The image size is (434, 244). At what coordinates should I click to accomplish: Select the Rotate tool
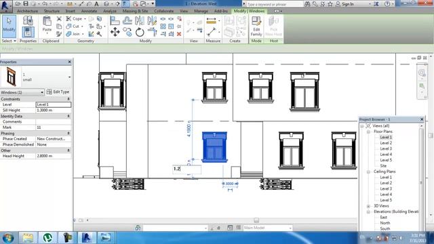coord(140,32)
